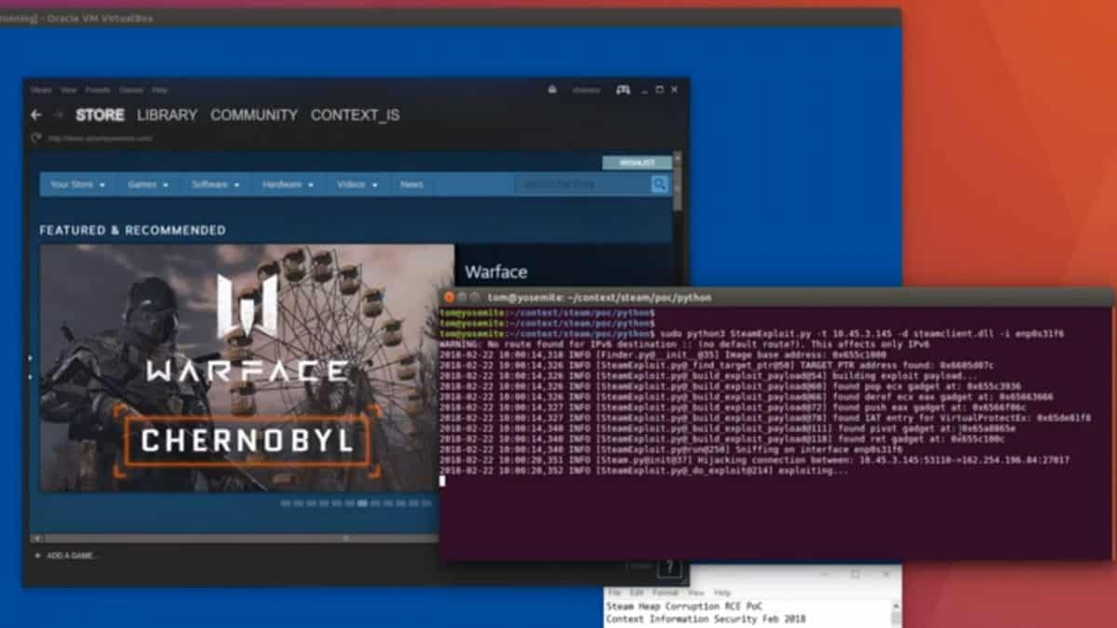The image size is (1117, 628).
Task: Open the Your Store dropdown menu
Action: coord(74,183)
